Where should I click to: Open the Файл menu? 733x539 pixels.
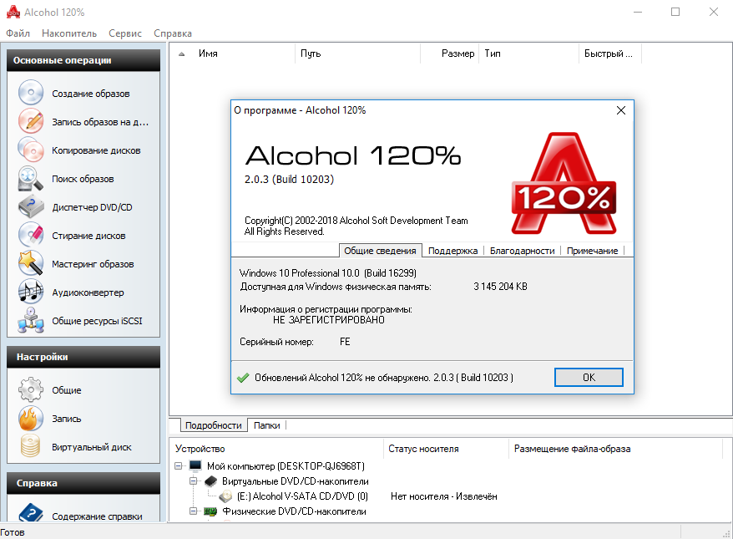click(18, 33)
